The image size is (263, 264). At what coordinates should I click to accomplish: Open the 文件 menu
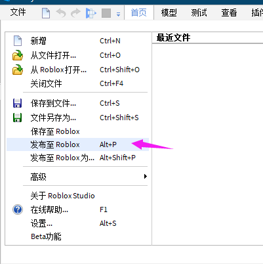pos(18,12)
